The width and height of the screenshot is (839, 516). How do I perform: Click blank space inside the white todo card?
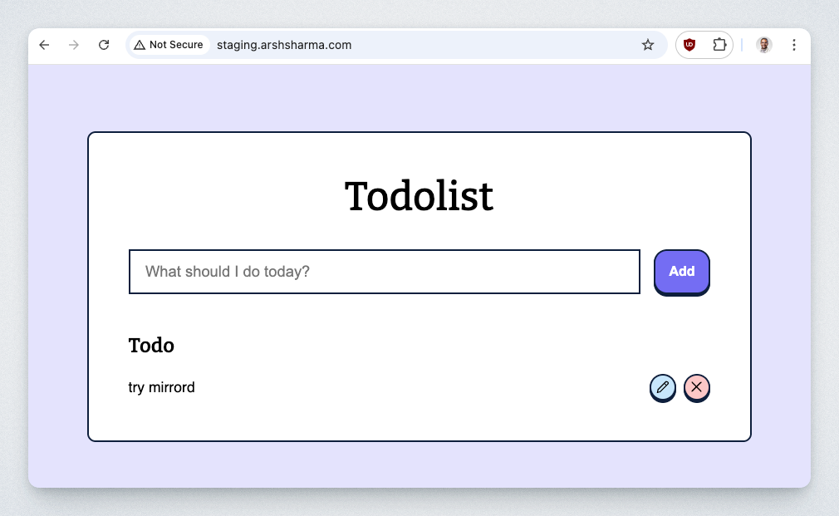tap(415, 349)
